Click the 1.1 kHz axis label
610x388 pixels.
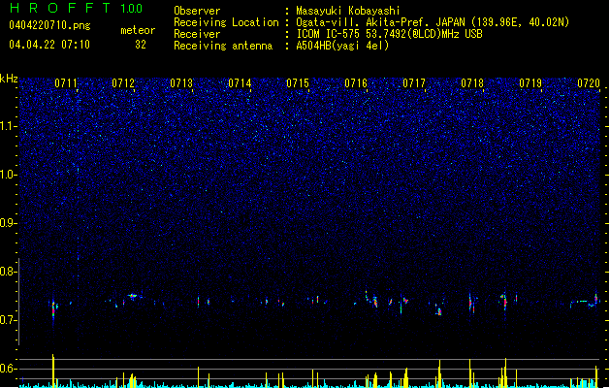(x=9, y=126)
